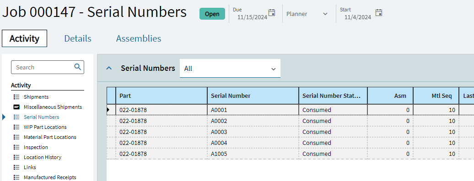Click the WIP Part Locations list icon
Viewport: 474px width, 181px height.
click(16, 127)
